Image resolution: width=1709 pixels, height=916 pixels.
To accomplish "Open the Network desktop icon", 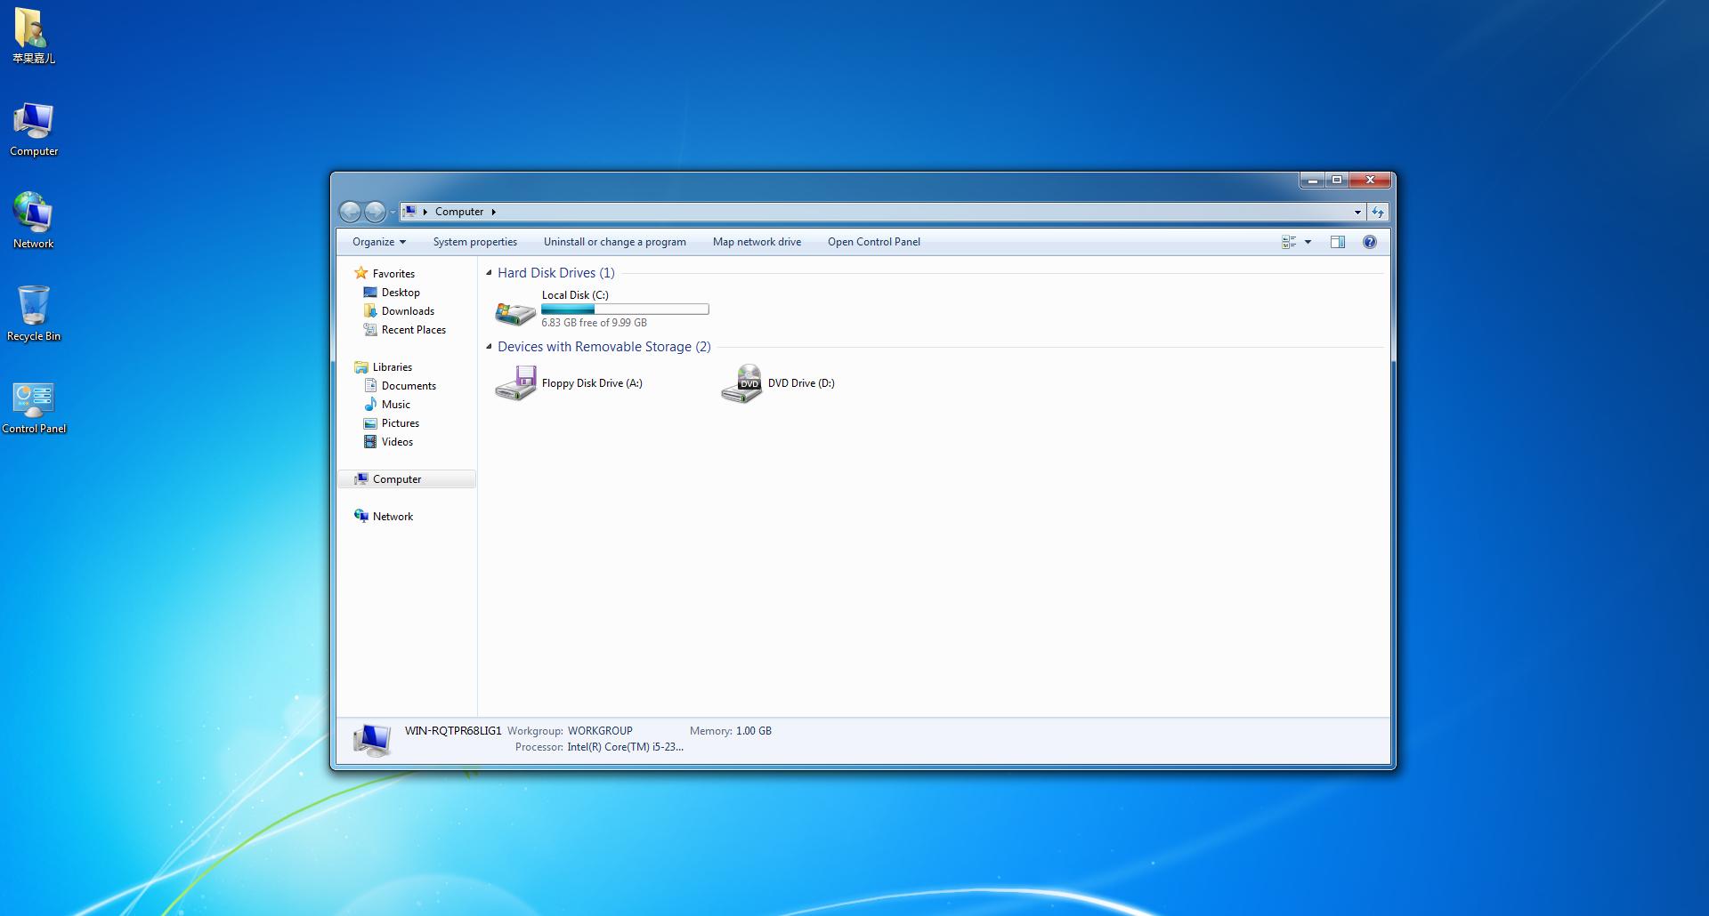I will click(x=34, y=221).
